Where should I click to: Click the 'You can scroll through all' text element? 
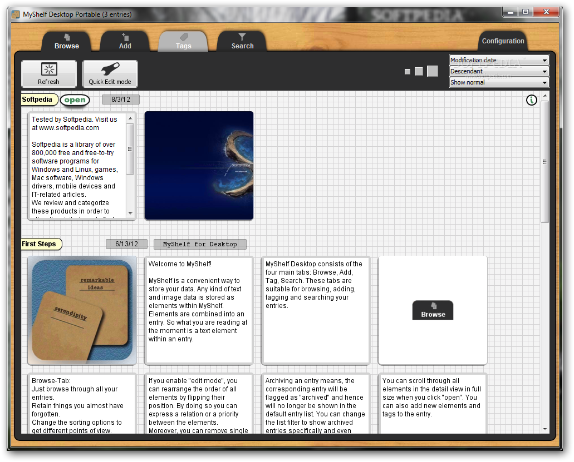point(433,404)
